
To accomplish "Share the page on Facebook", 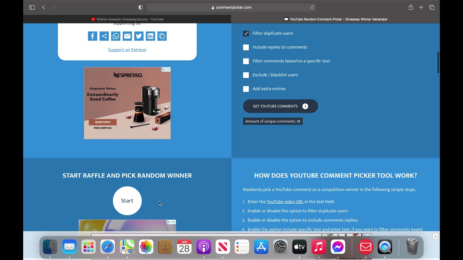I will click(x=93, y=36).
